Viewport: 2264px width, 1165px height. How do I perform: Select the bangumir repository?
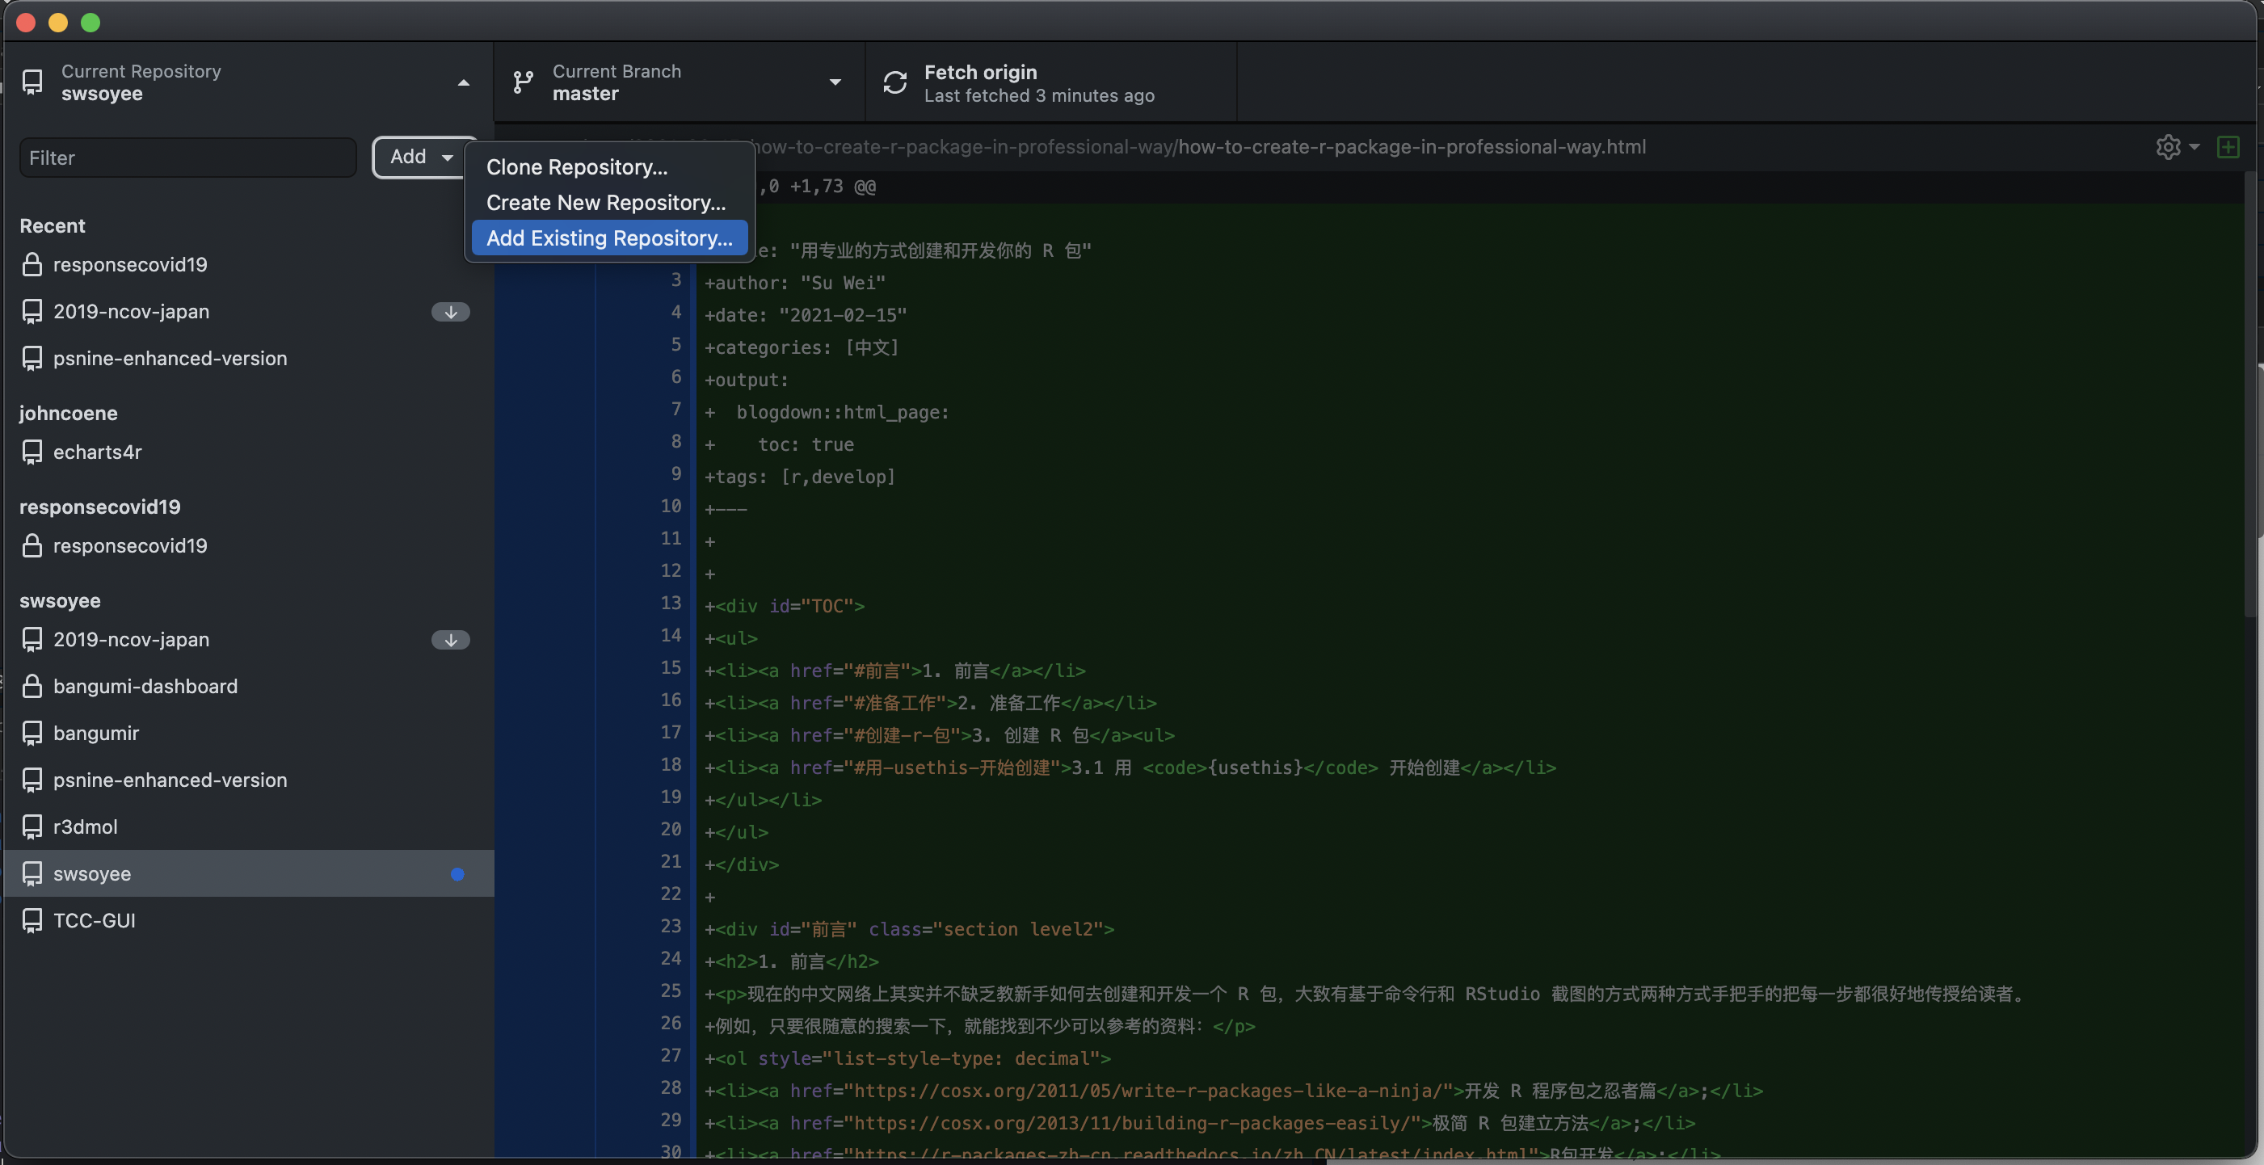pos(96,734)
